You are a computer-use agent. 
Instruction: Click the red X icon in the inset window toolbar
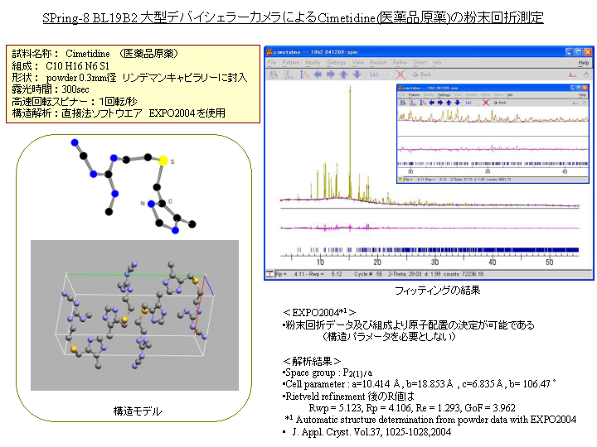tap(486, 103)
